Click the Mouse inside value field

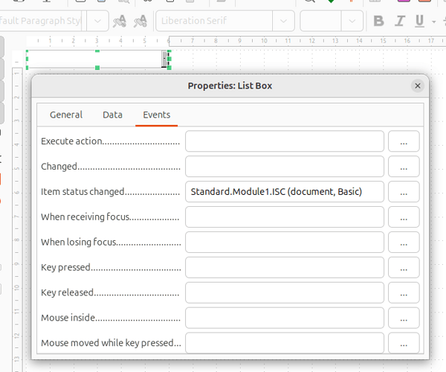pos(285,318)
